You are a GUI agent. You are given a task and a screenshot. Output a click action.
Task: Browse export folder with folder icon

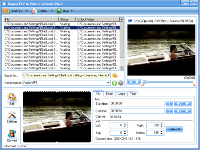115,76
